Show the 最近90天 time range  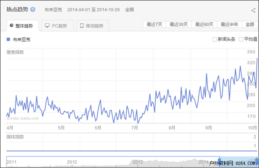(x=204, y=25)
